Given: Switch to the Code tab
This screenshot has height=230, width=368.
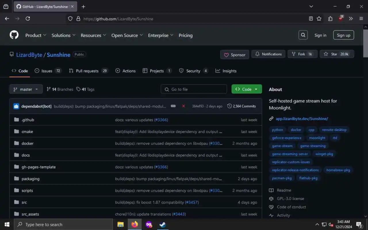Looking at the screenshot, I should pyautogui.click(x=20, y=71).
